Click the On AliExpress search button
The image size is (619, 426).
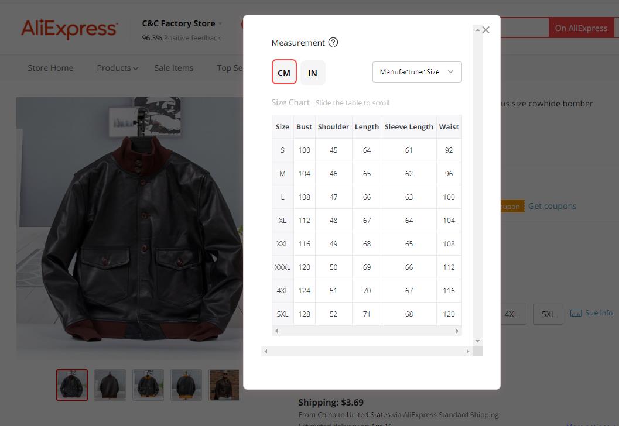click(x=581, y=28)
